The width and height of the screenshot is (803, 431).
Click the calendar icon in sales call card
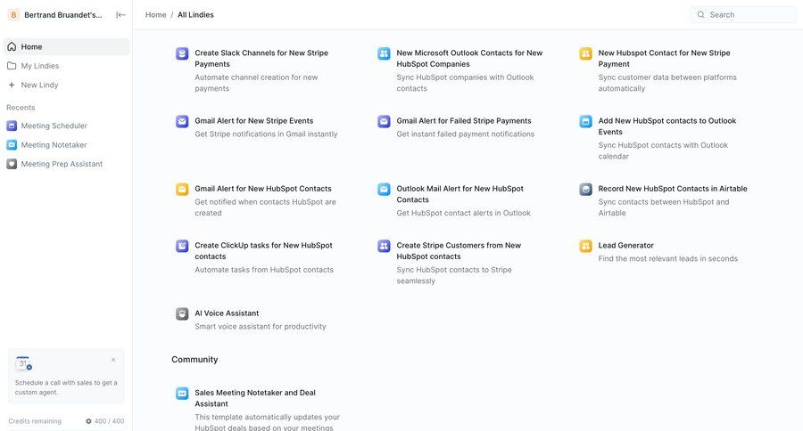click(x=23, y=363)
